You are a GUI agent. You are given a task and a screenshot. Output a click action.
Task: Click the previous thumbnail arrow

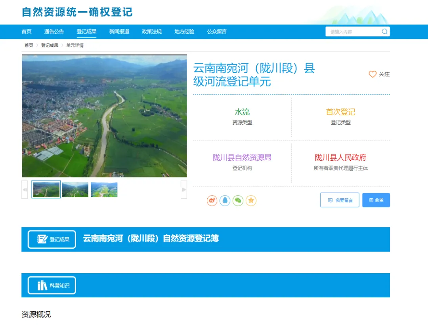[x=25, y=190]
